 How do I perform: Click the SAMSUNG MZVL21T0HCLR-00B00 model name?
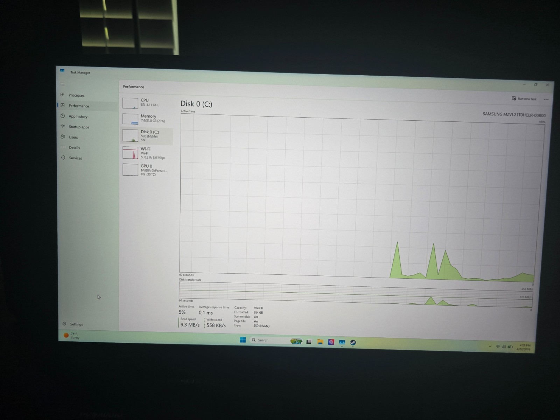tap(514, 114)
